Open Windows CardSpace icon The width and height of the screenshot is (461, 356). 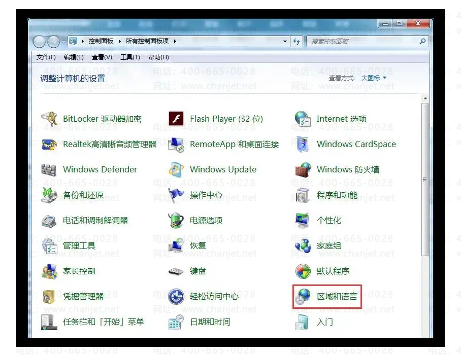(x=303, y=144)
